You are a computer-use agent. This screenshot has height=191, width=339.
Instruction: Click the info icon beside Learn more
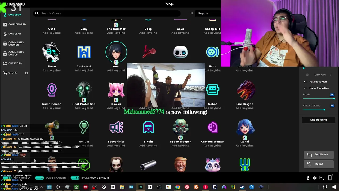pos(307,75)
